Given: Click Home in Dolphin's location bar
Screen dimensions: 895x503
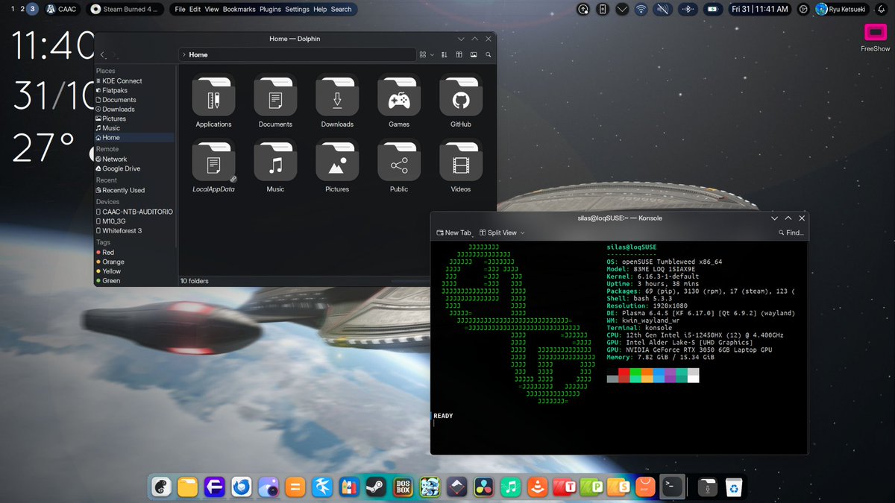Looking at the screenshot, I should click(198, 54).
